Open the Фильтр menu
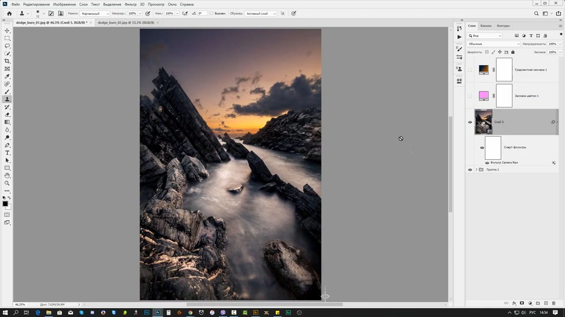Viewport: 565px width, 317px height. 130,4
